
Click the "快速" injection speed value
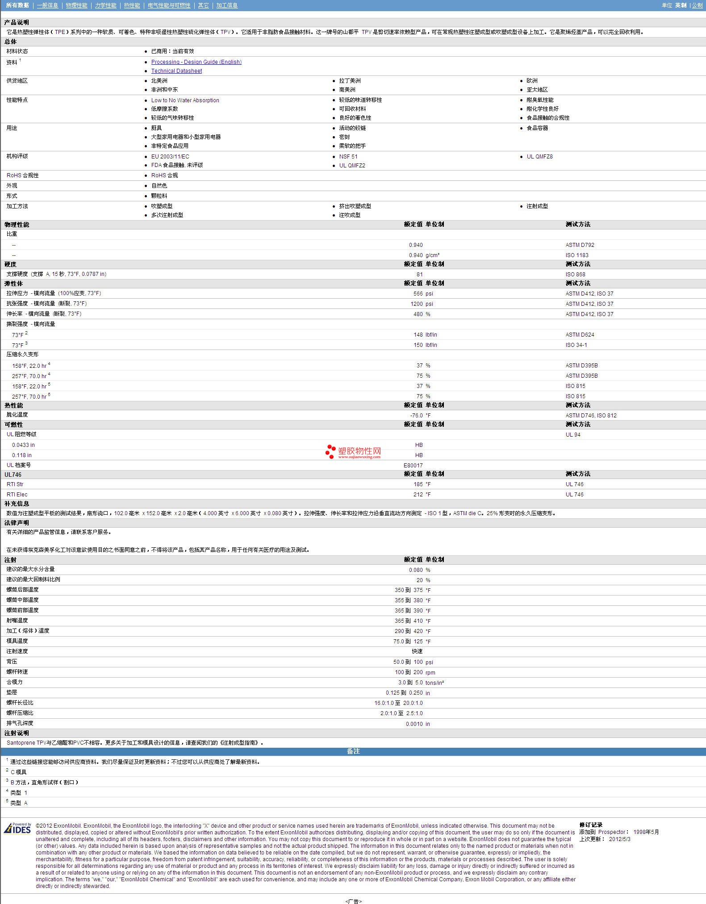pyautogui.click(x=417, y=651)
